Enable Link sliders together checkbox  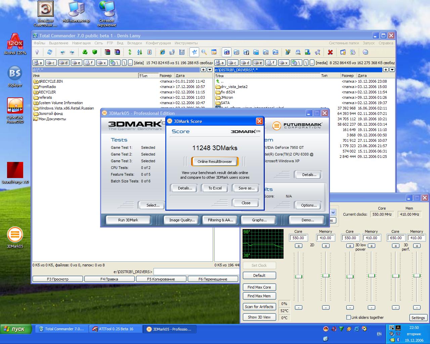tap(348, 317)
